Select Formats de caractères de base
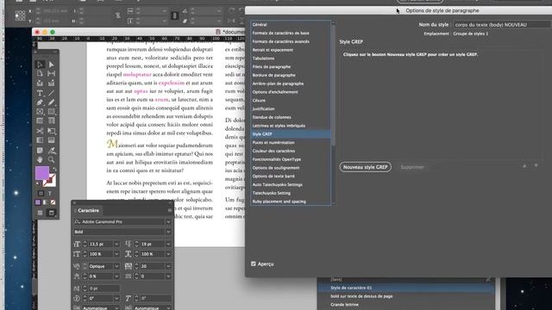The width and height of the screenshot is (552, 310). tap(291, 33)
